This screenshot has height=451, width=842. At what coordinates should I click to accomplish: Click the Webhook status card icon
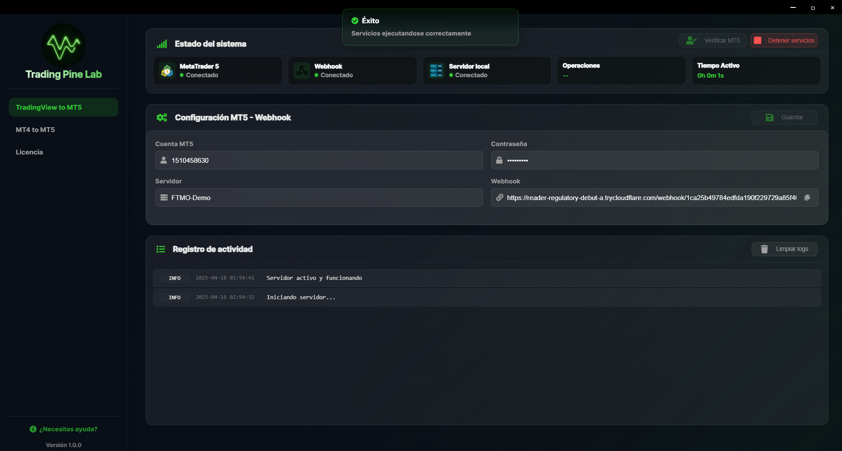pyautogui.click(x=302, y=71)
